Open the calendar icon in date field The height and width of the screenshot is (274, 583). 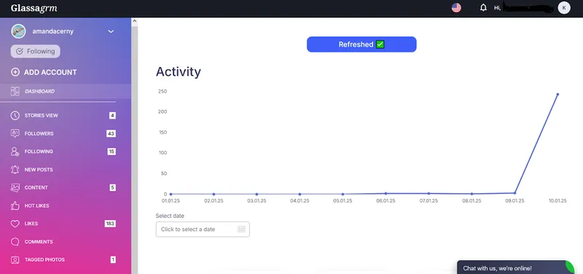coord(241,230)
